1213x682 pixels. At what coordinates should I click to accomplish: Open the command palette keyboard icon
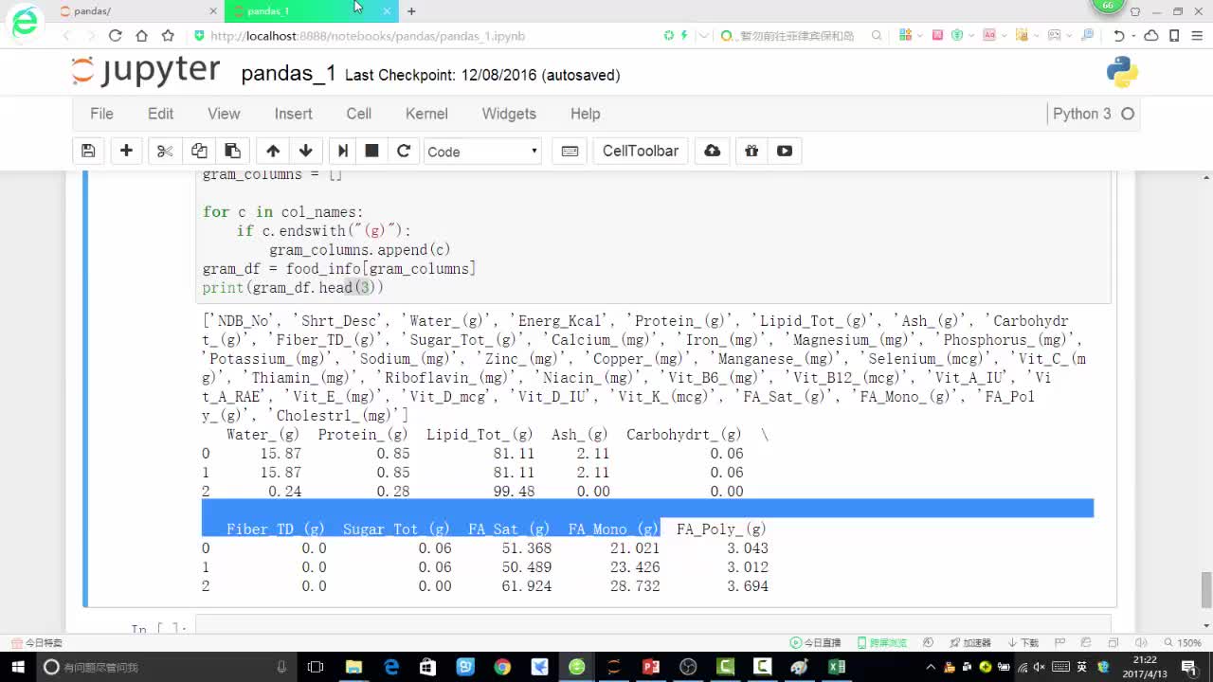(x=570, y=151)
